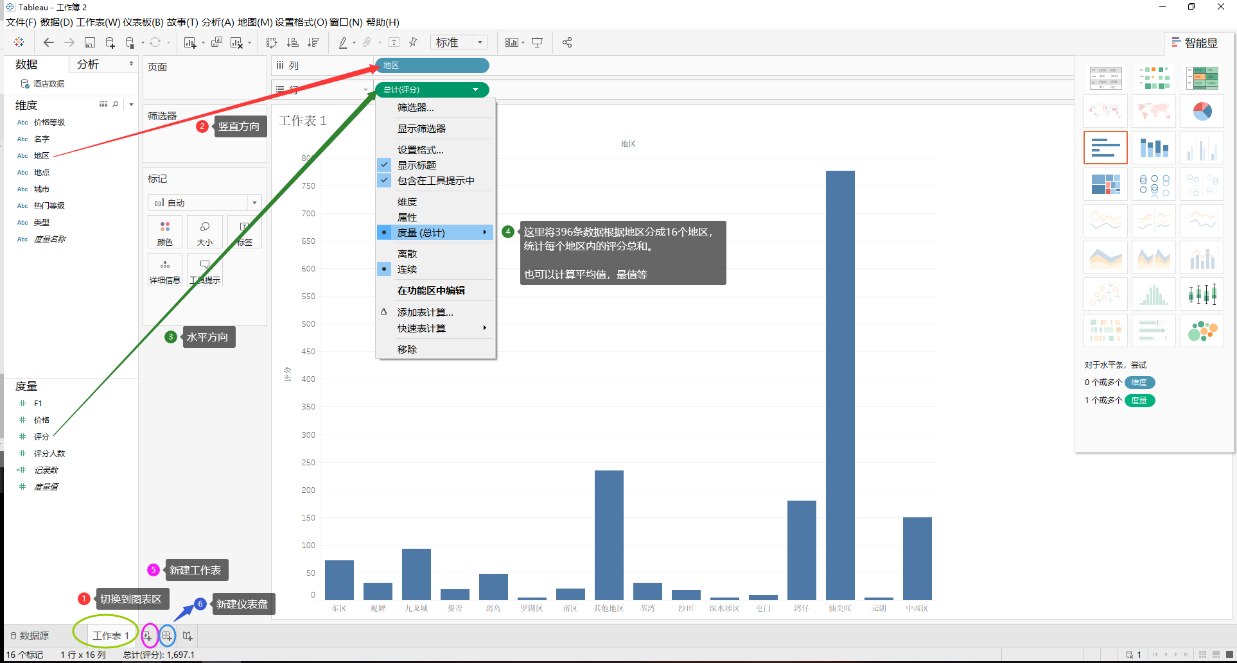
Task: Open the new worksheet toolbar dropdown arrow
Action: click(x=203, y=43)
